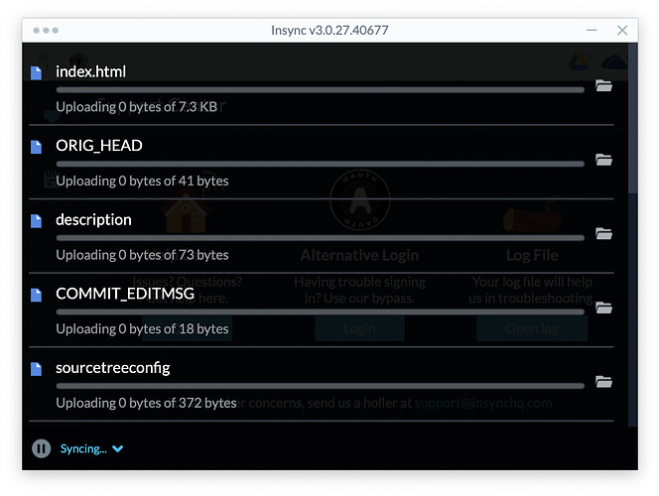The image size is (659, 496).
Task: Click 'Uploading 0 bytes of 7.3 KB' status
Action: (137, 107)
